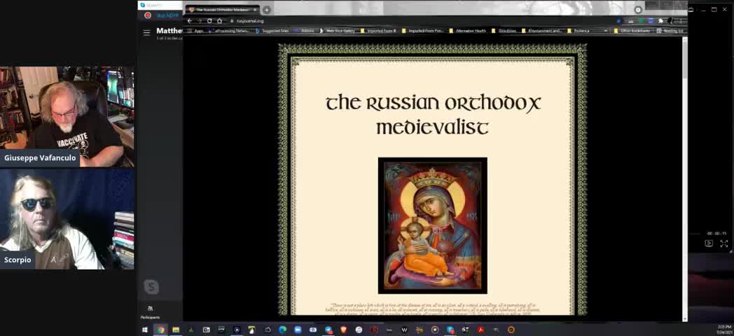
Task: Open Zoom from the taskbar
Action: coord(298,330)
